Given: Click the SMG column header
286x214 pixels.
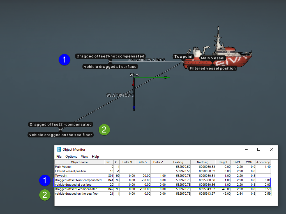Looking at the screenshot, I should 237,162.
